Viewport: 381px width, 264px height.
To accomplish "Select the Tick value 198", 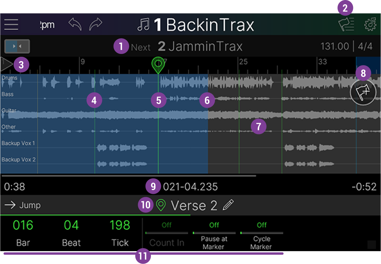I will pyautogui.click(x=120, y=225).
